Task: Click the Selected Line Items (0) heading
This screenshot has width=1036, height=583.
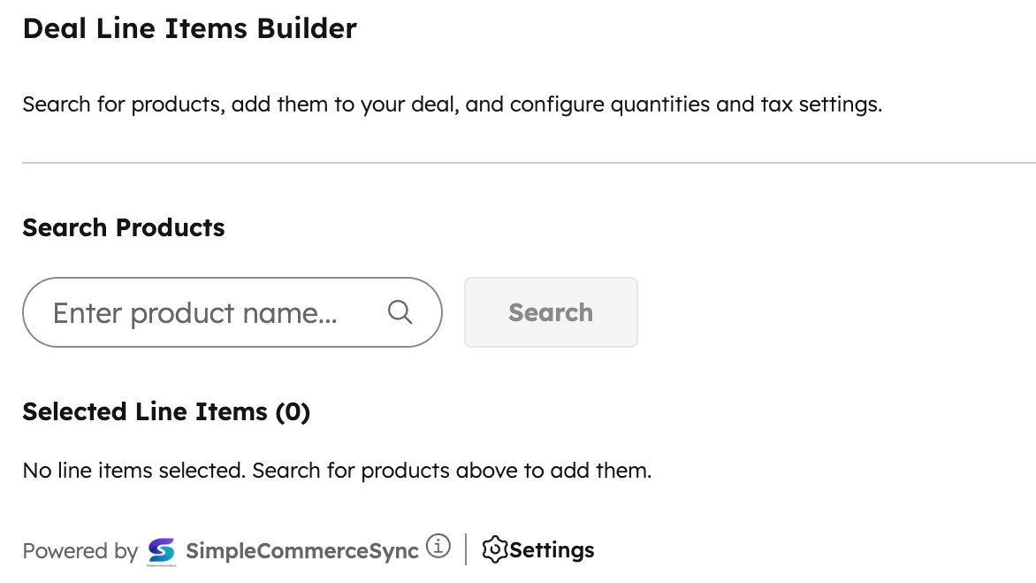Action: (166, 411)
